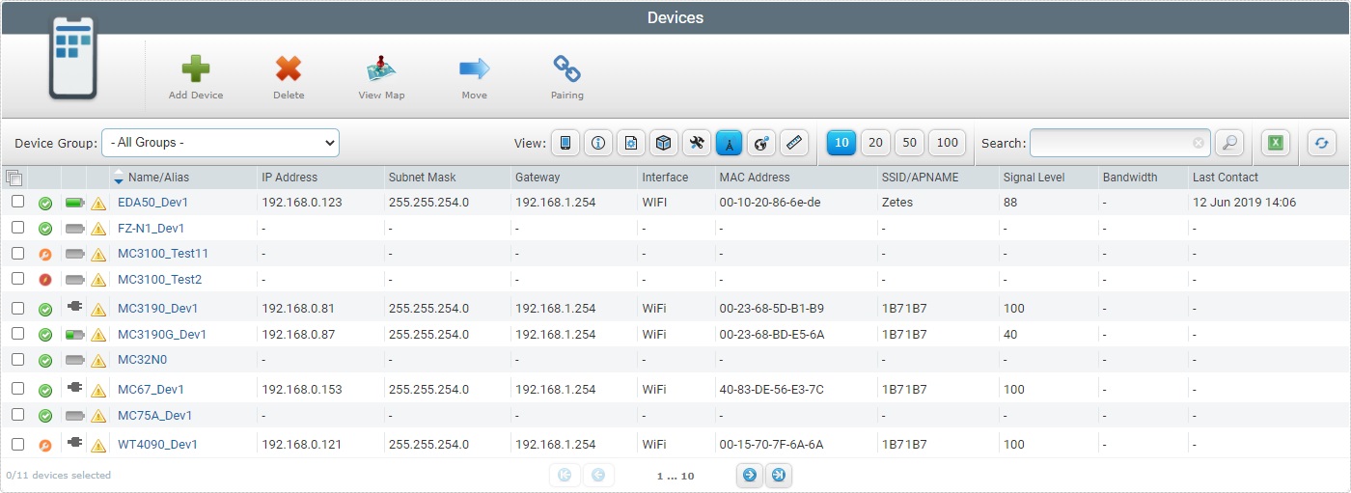Show 20 devices per page
This screenshot has width=1351, height=493.
tap(875, 143)
